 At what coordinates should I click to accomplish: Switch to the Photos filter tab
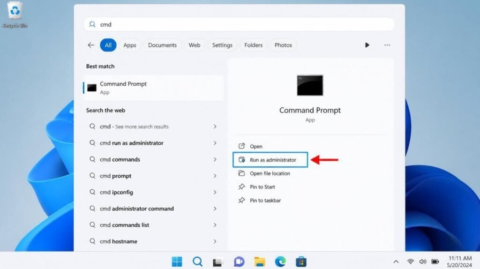[283, 45]
